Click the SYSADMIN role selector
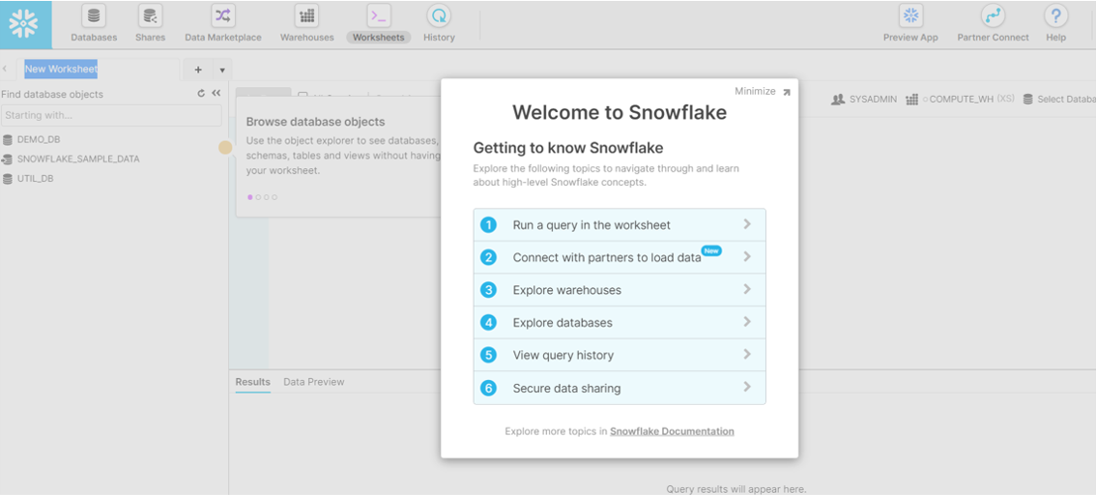 pyautogui.click(x=864, y=100)
